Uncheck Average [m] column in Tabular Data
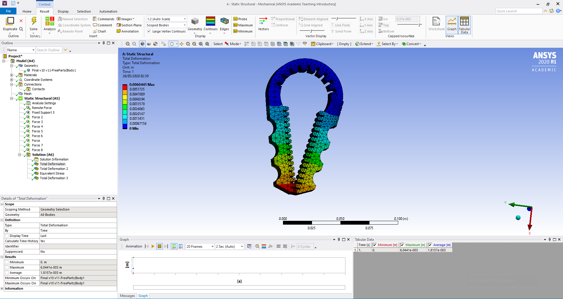The height and width of the screenshot is (299, 563). pyautogui.click(x=430, y=245)
